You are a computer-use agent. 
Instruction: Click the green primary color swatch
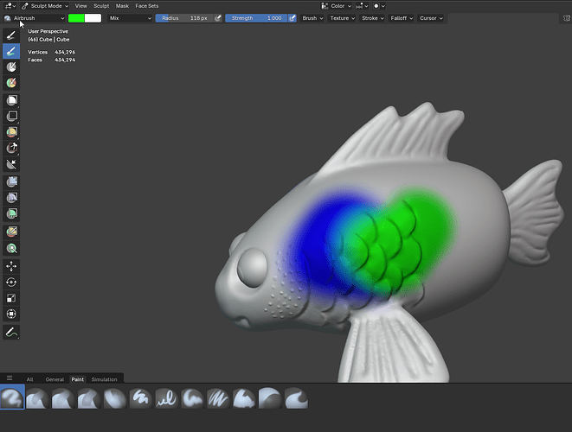click(76, 18)
